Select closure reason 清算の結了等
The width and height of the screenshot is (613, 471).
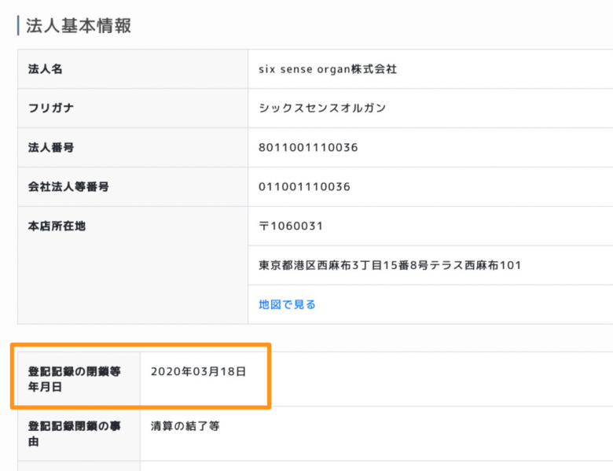point(185,426)
